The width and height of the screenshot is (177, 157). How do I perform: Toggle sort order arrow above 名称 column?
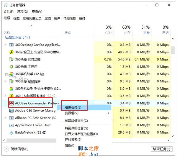[x=32, y=26]
